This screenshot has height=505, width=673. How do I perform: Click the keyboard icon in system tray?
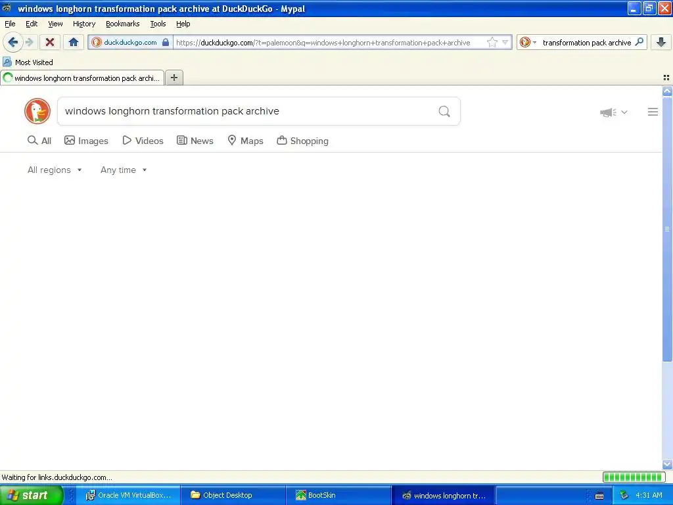tap(599, 496)
